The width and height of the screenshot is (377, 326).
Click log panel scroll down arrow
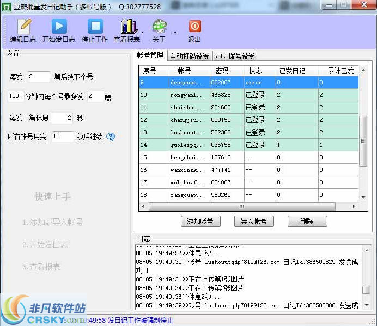(x=367, y=305)
